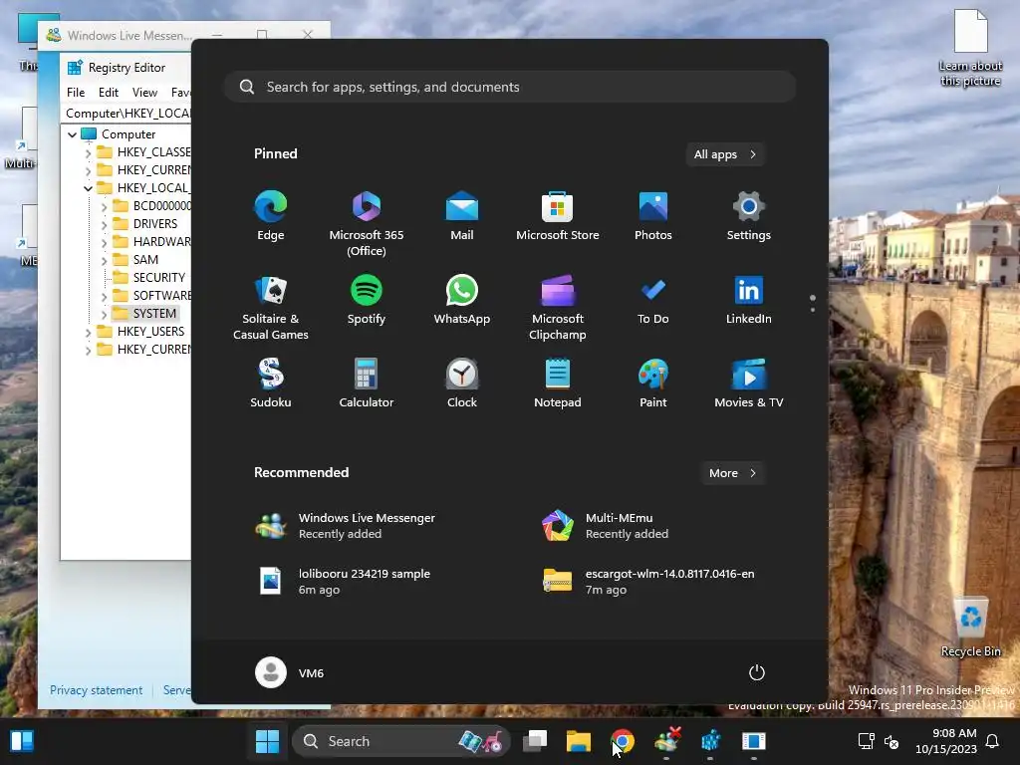Launch Microsoft Clipchamp
Screen dimensions: 1020x765
[558, 309]
